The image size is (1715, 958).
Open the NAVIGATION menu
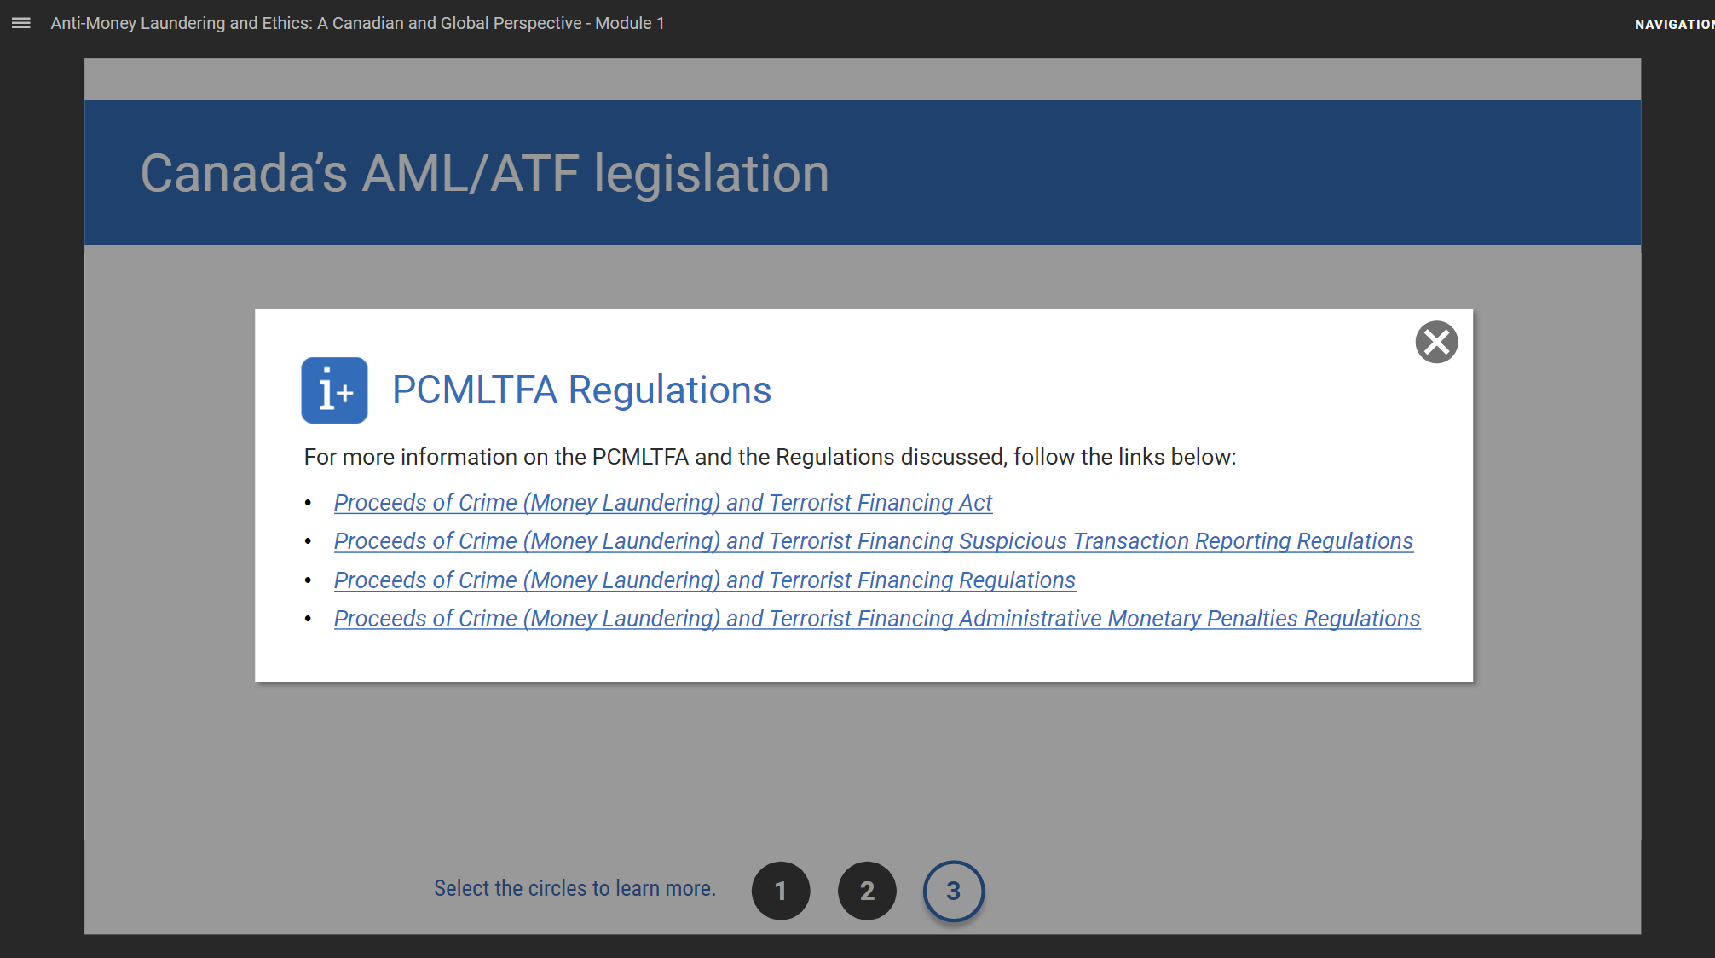click(x=1672, y=24)
